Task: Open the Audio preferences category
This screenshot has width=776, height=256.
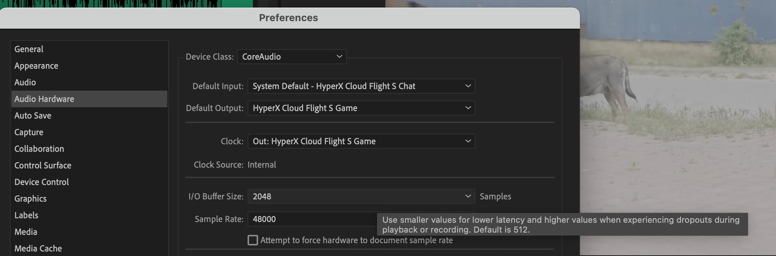Action: pos(89,82)
